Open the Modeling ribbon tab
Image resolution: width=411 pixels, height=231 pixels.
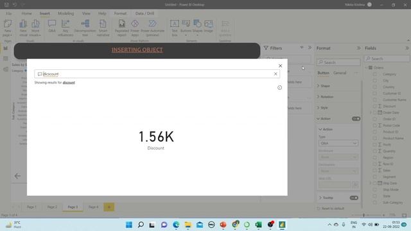coord(66,13)
